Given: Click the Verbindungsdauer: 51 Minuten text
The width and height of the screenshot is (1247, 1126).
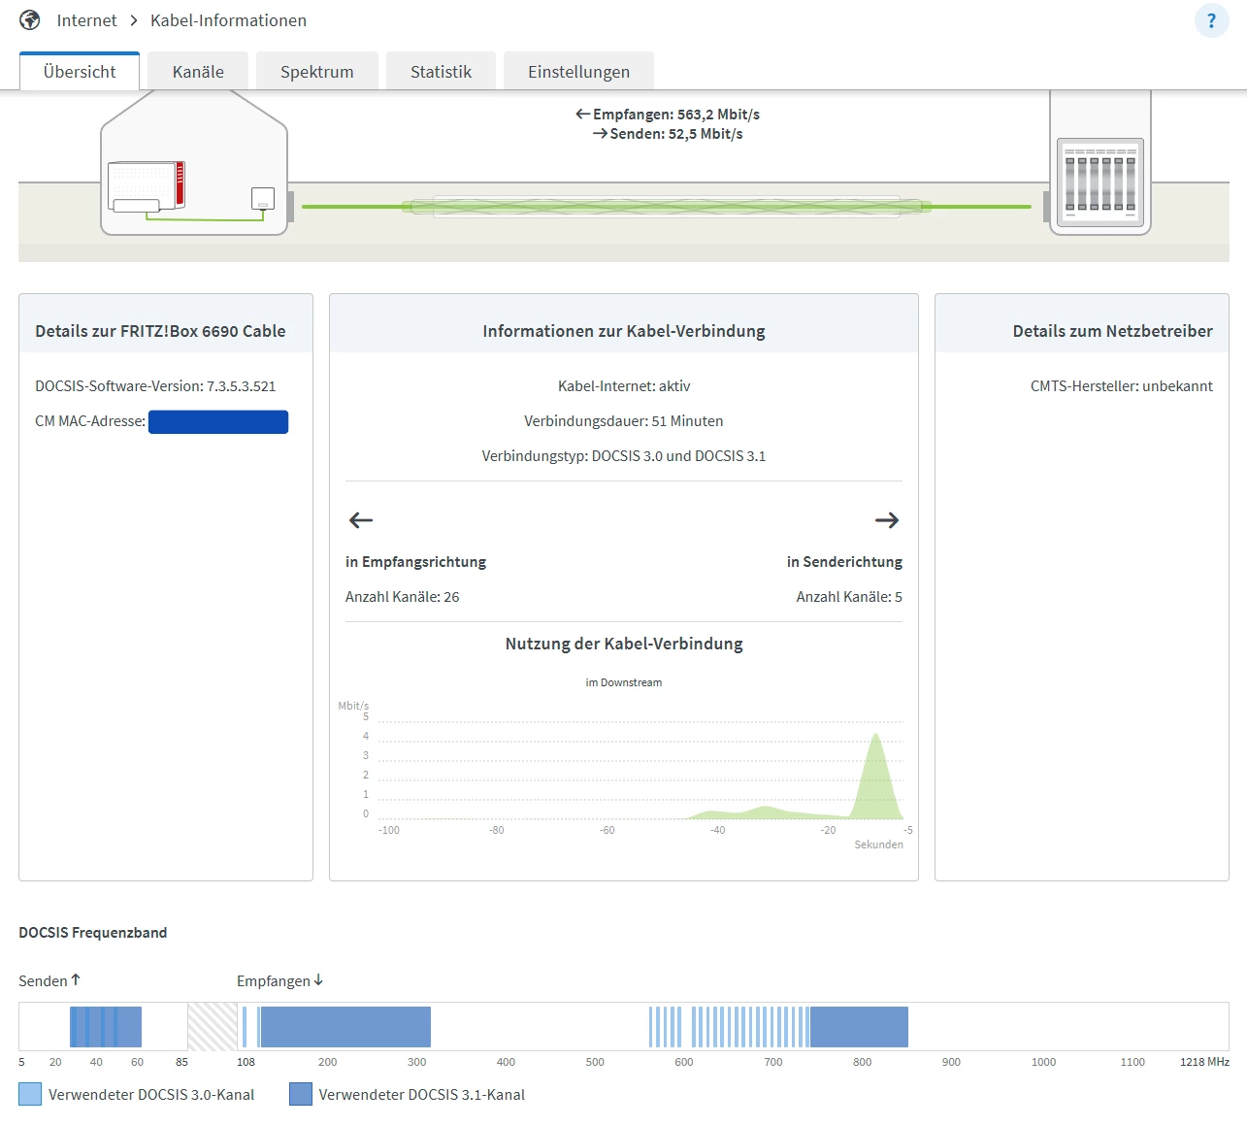Looking at the screenshot, I should [x=624, y=421].
